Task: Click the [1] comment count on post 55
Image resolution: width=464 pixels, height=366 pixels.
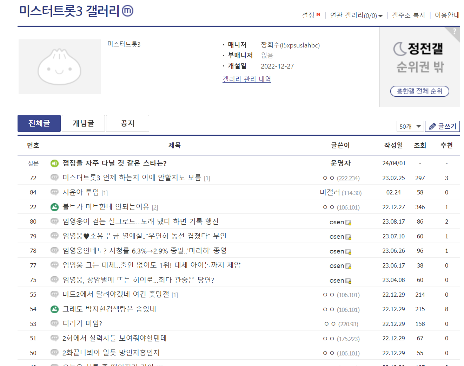Action: (175, 295)
